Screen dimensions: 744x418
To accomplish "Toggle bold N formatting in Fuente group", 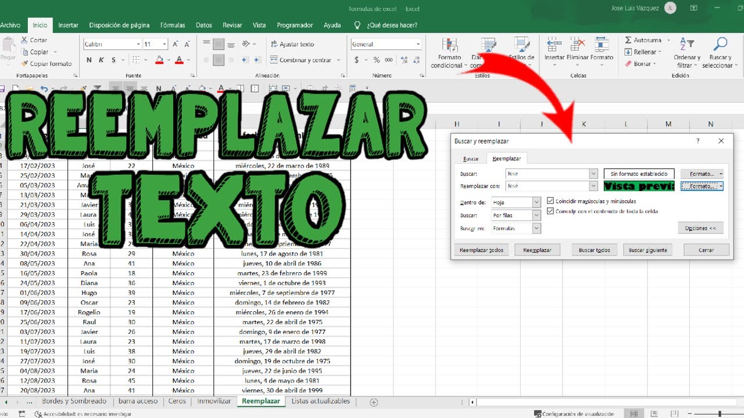I will (89, 60).
